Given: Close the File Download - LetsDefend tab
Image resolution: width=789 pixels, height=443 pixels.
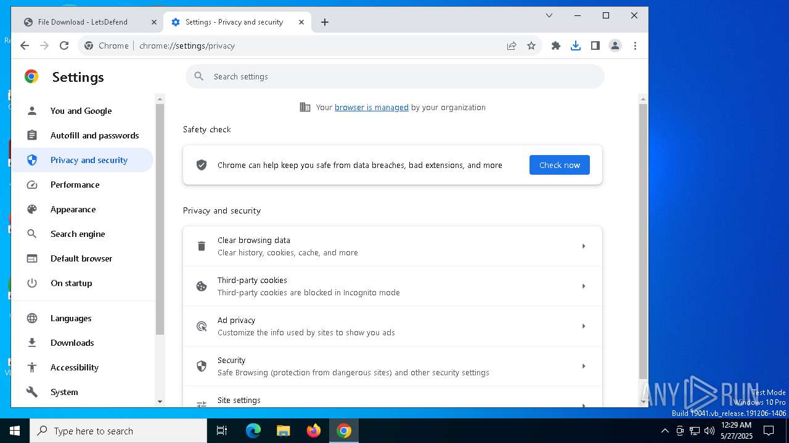Looking at the screenshot, I should tap(154, 22).
